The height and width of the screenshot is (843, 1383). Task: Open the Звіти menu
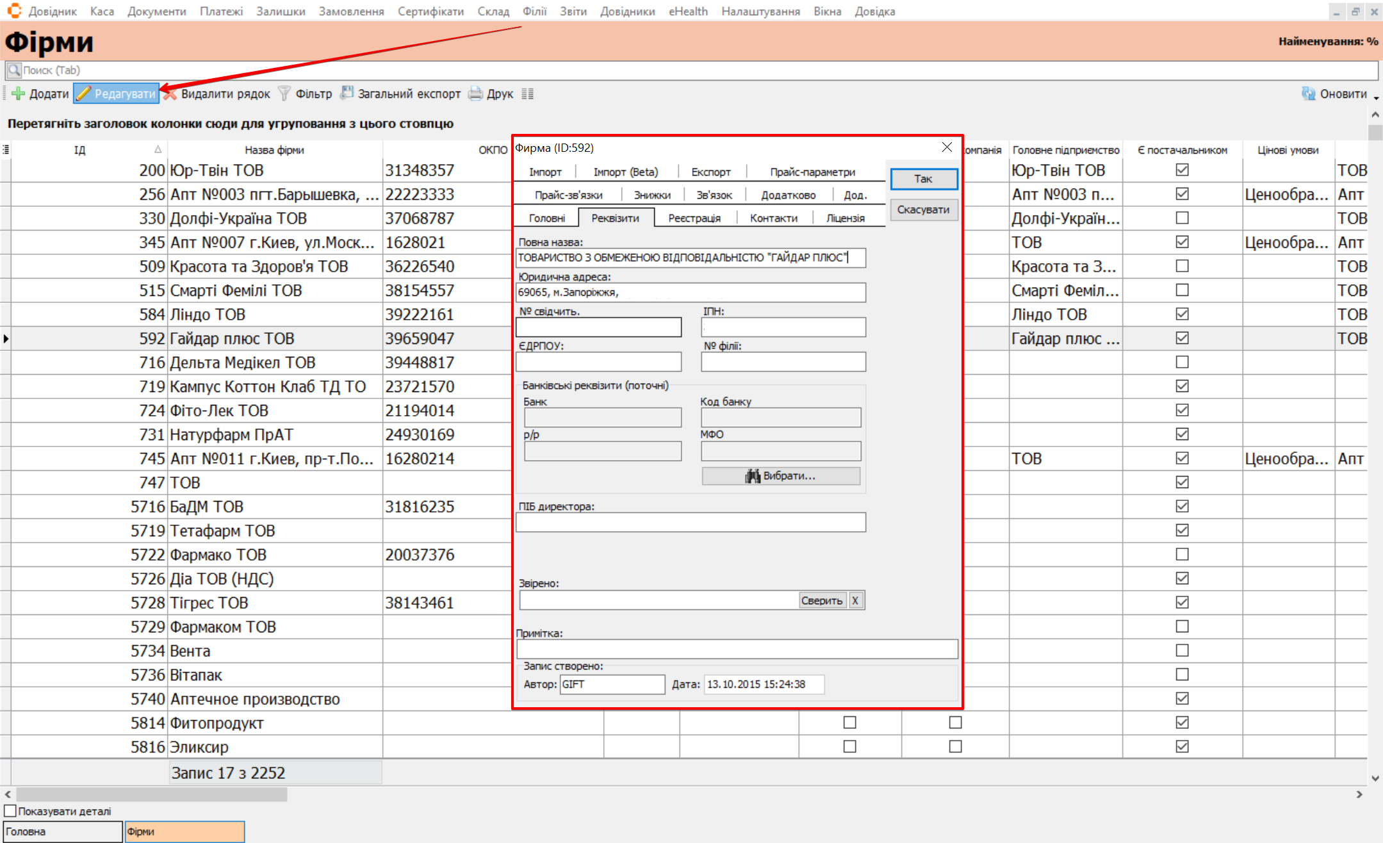click(573, 12)
